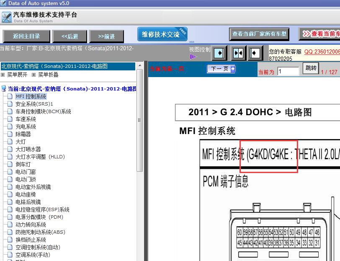
Task: Click the red 查看当前车 button
Action: pos(319,34)
